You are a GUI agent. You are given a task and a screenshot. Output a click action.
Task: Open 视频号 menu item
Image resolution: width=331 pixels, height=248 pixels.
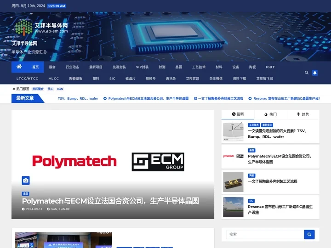(x=150, y=79)
